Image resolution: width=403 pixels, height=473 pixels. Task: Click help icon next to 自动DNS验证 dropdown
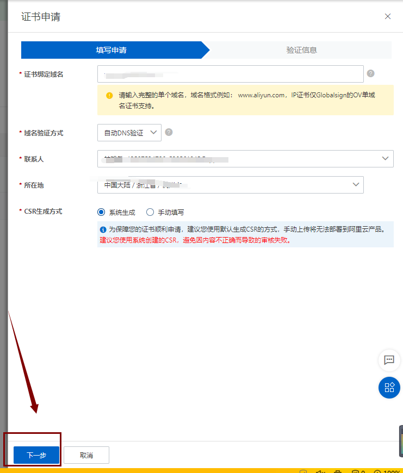pos(169,132)
